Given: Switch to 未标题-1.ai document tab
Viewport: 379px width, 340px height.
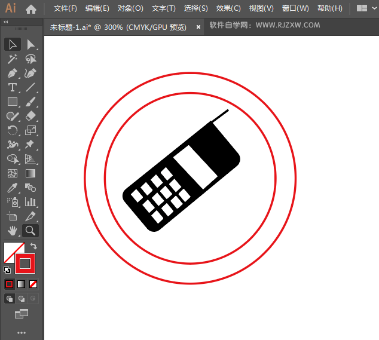Looking at the screenshot, I should point(118,27).
